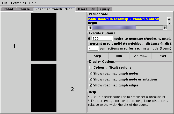Click the pseudocode left scroll arrow
174x114 pixels.
tap(90, 27)
